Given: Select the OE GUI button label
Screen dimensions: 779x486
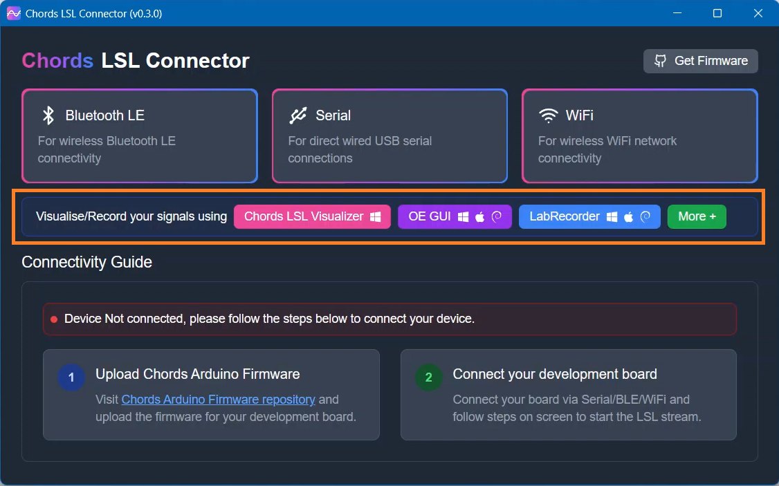Looking at the screenshot, I should click(x=429, y=216).
